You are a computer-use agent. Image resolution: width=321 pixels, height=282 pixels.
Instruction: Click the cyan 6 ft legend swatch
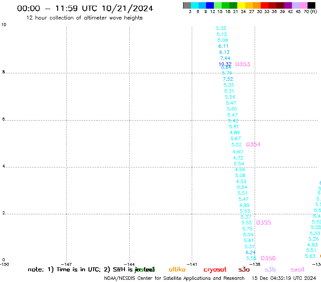tap(195, 5)
